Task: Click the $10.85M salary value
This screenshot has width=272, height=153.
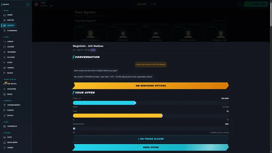Action: (225, 98)
